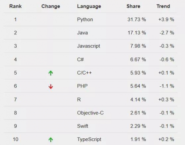
Task: Select the C# language entry
Action: point(80,59)
